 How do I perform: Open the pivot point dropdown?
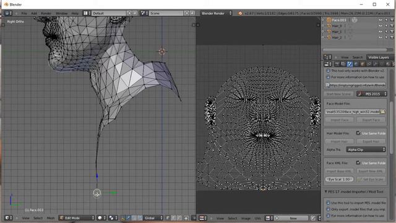113,218
